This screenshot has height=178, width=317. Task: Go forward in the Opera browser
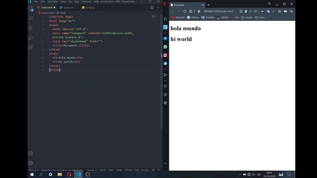[x=178, y=11]
